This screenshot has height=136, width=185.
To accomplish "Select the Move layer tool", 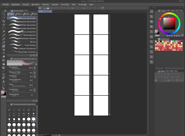I will pos(4,25).
